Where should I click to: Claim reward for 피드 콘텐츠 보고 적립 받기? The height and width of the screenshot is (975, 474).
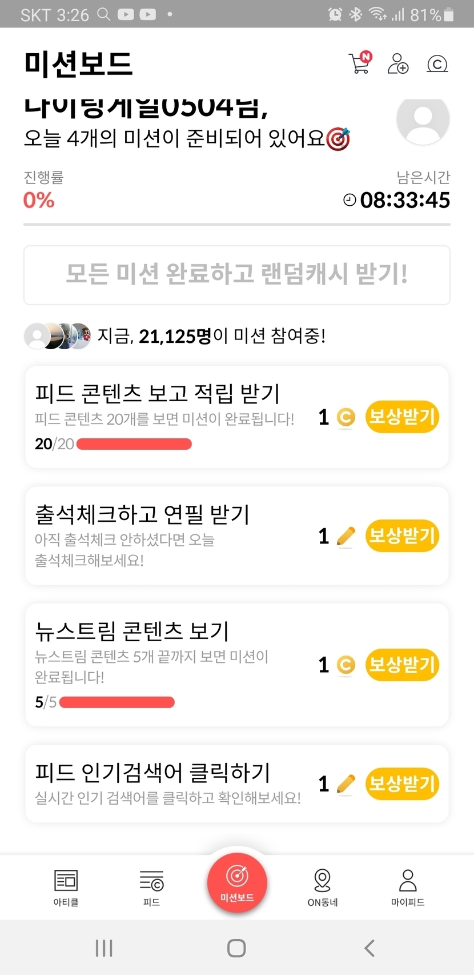click(402, 417)
